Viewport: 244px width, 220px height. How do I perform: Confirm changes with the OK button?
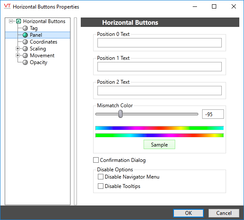click(188, 213)
